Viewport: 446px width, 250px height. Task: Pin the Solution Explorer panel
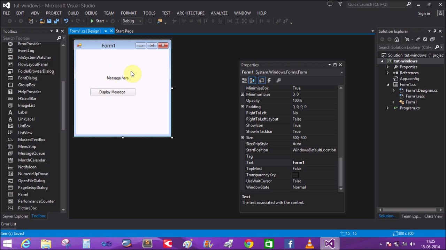pos(435,31)
